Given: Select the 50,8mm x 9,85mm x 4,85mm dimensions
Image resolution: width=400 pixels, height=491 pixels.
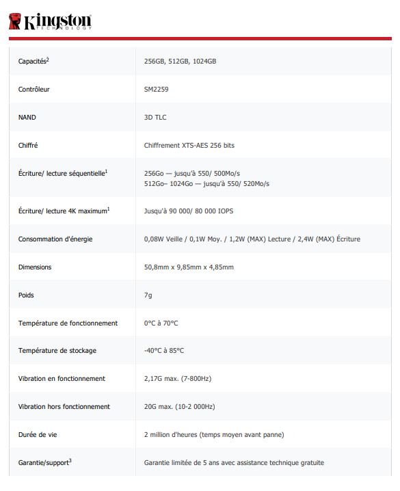Looking at the screenshot, I should pyautogui.click(x=189, y=267).
